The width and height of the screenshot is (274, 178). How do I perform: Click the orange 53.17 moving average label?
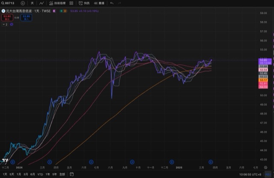click(263, 80)
